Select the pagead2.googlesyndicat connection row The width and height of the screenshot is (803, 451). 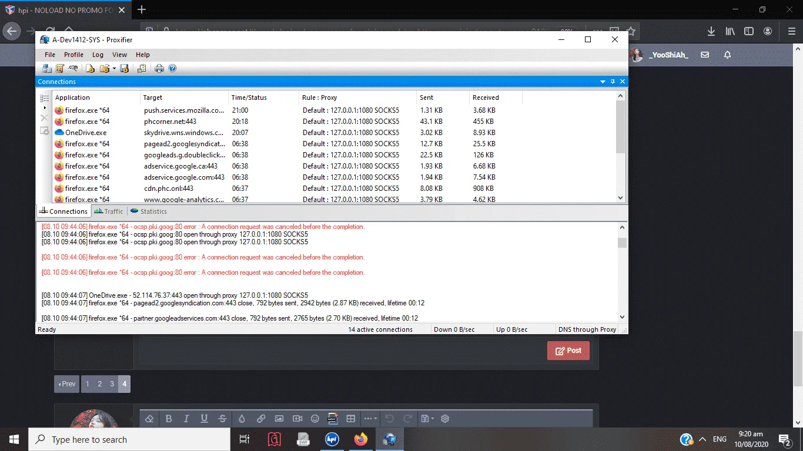(334, 144)
